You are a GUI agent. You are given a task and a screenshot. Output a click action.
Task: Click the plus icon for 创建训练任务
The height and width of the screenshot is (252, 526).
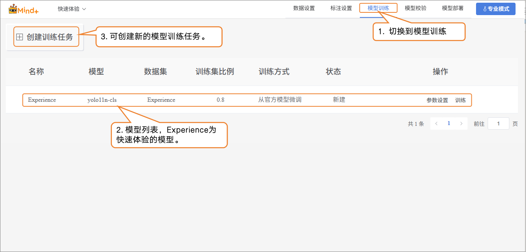(20, 37)
